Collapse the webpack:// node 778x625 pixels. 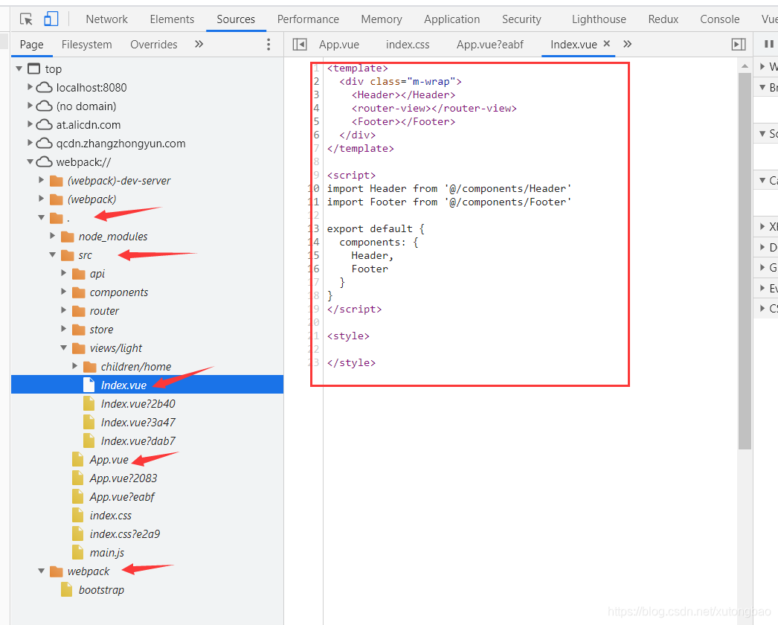pyautogui.click(x=30, y=162)
